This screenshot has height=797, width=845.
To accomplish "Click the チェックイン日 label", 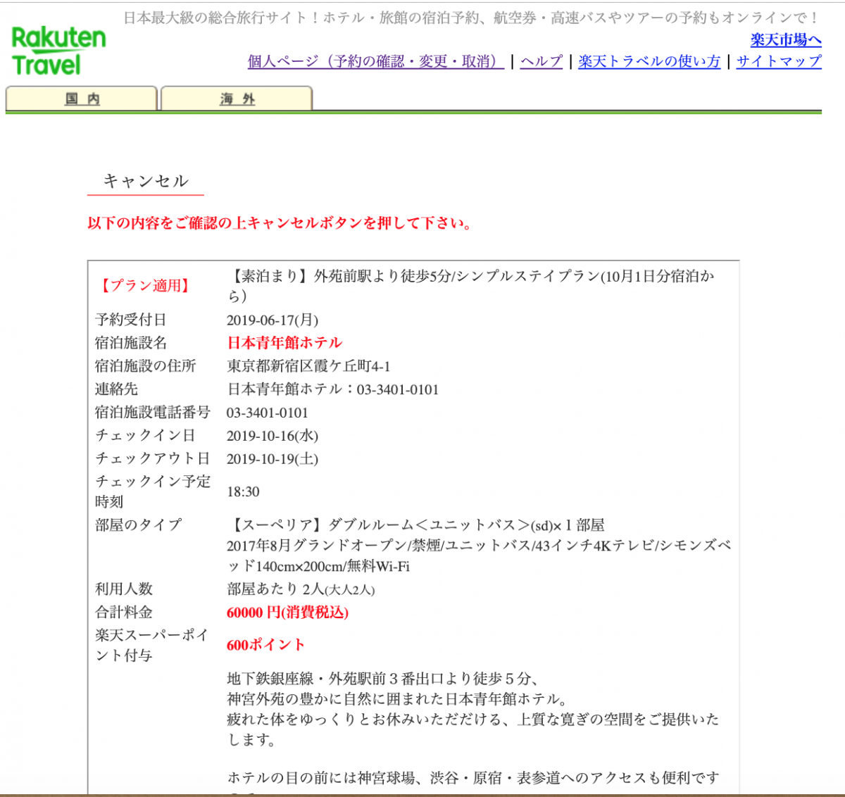I will (x=145, y=436).
